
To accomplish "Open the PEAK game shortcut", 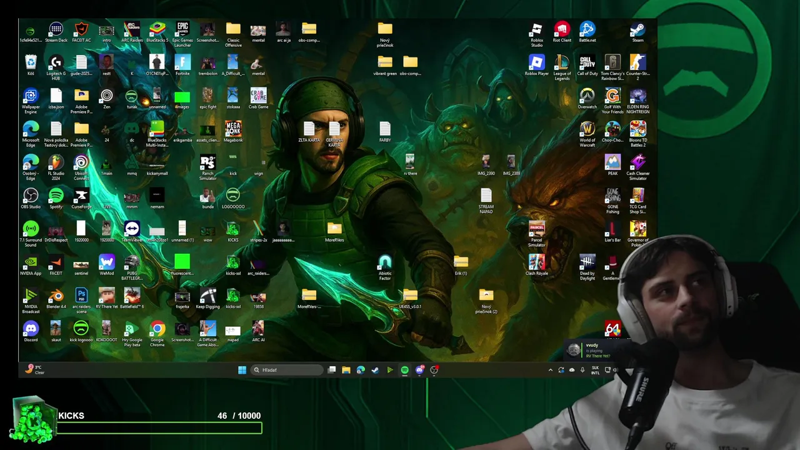I will pyautogui.click(x=612, y=166).
